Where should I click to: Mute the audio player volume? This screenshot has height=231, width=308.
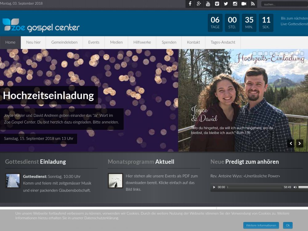coord(295,187)
